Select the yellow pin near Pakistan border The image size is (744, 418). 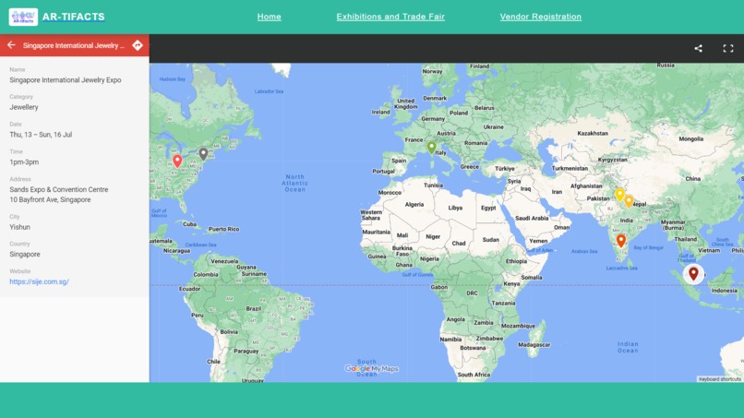click(x=619, y=194)
